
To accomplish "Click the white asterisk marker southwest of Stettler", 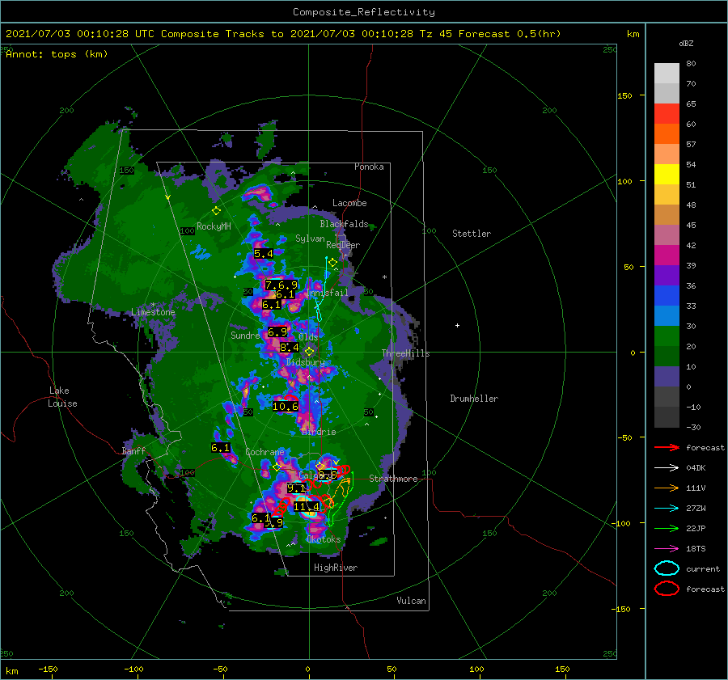I will 384,277.
